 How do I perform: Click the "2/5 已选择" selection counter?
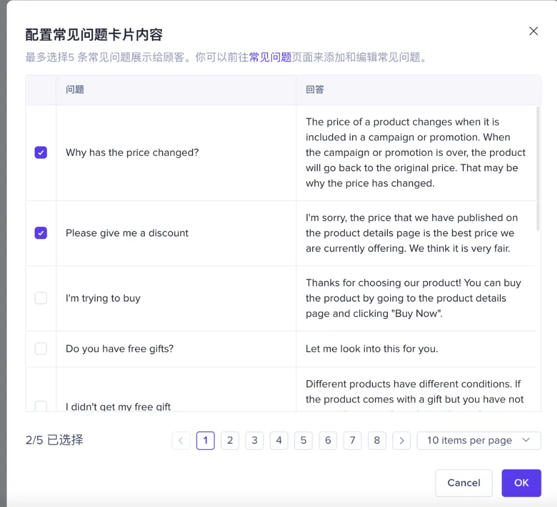(55, 440)
